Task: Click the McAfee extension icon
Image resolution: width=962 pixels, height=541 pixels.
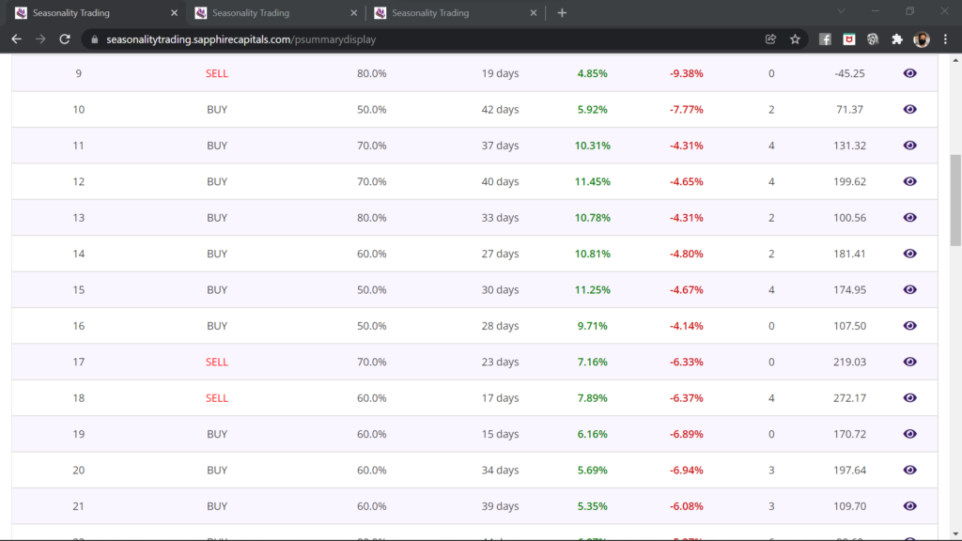Action: pos(848,39)
